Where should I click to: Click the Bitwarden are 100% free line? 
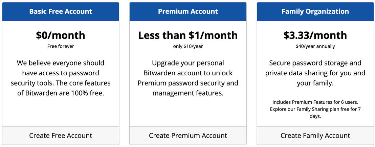point(61,93)
